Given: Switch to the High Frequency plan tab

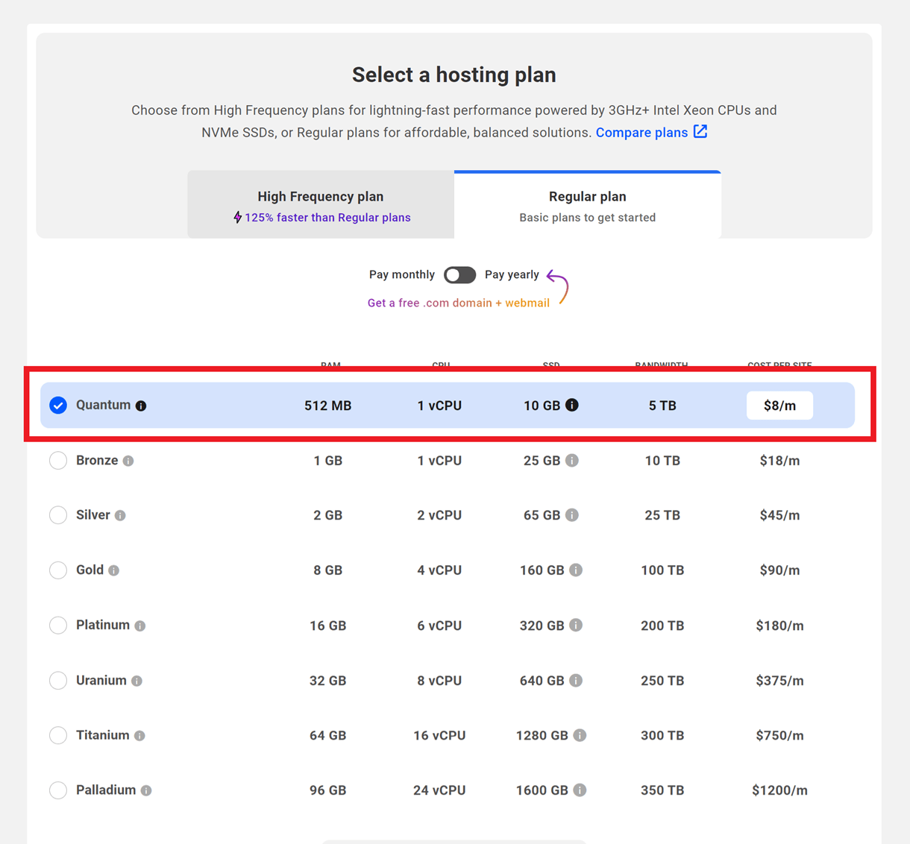Looking at the screenshot, I should tap(321, 205).
